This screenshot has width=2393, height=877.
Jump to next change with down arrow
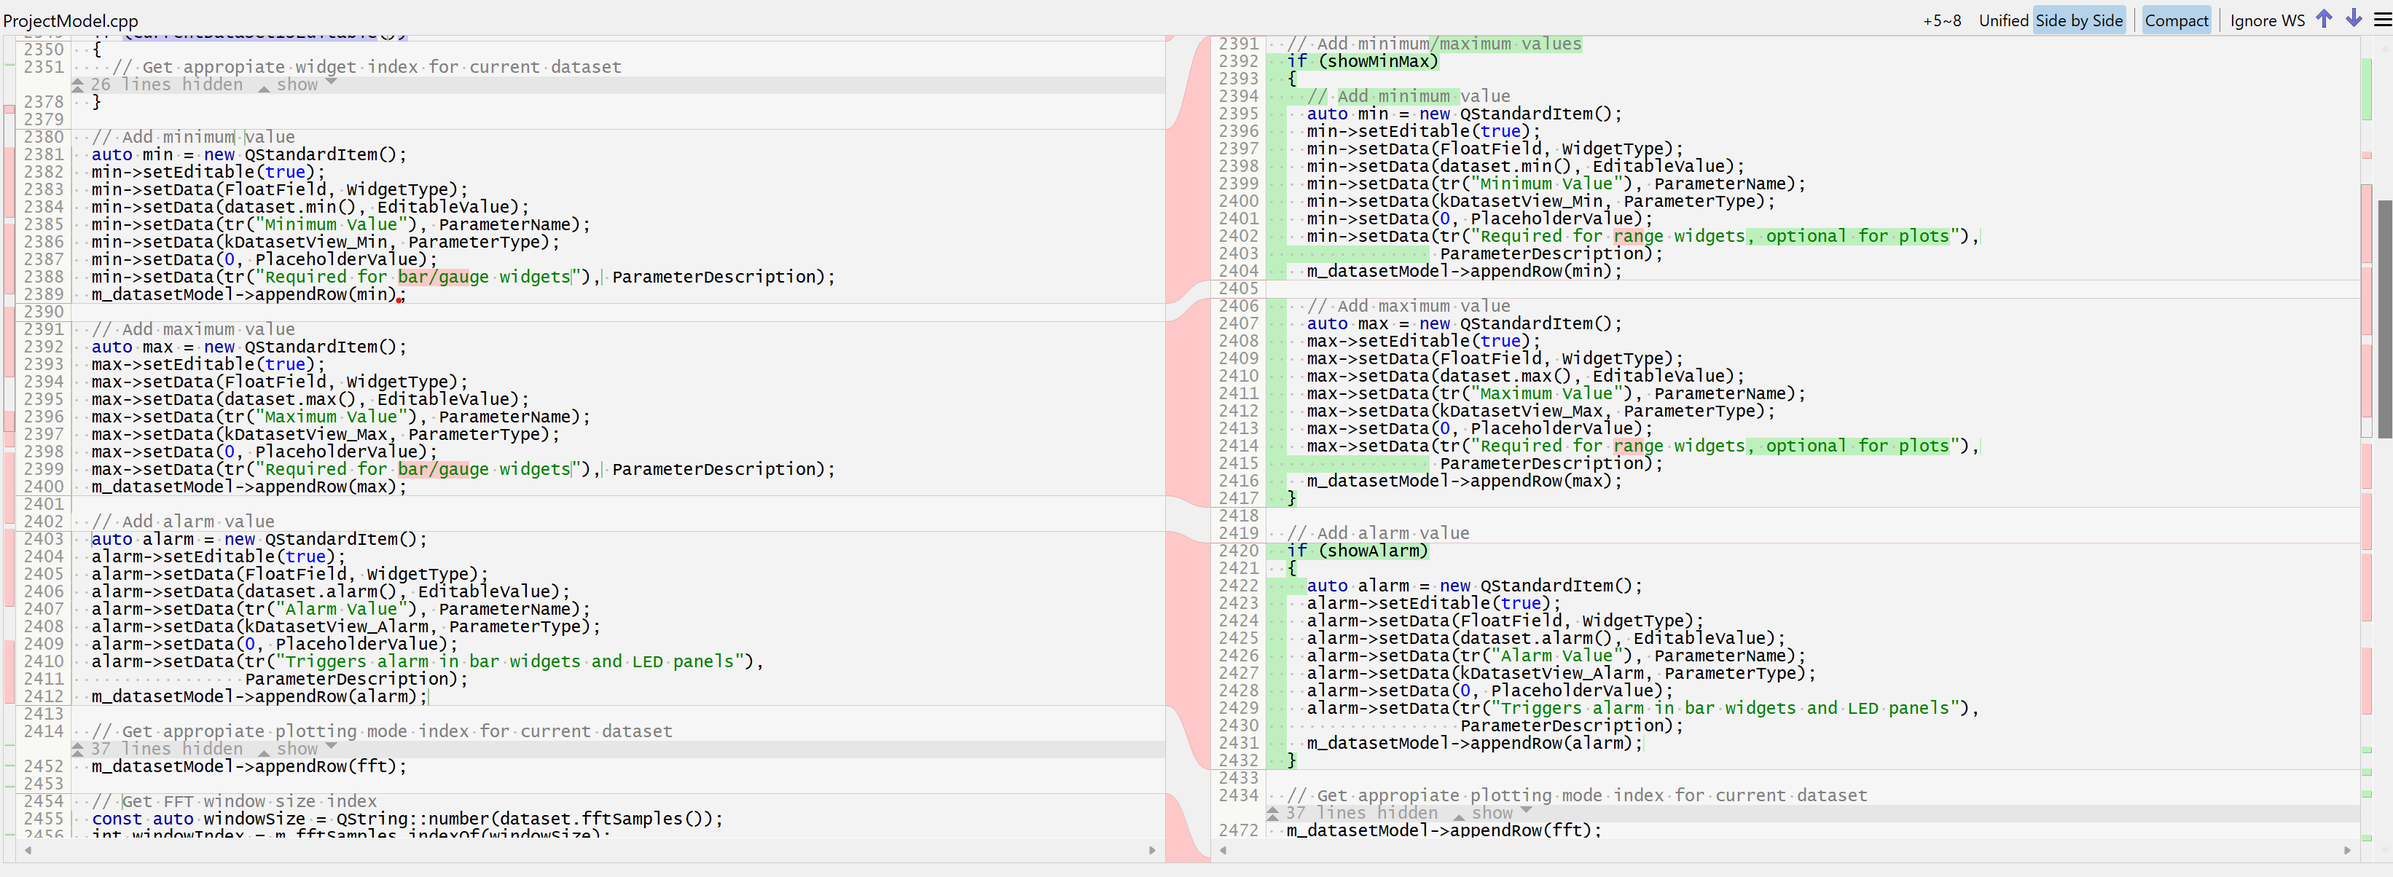2353,20
